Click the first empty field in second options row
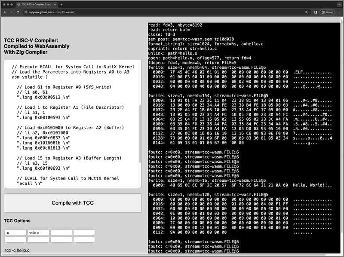Viewport: 344px width, 257px height. [x=15, y=239]
